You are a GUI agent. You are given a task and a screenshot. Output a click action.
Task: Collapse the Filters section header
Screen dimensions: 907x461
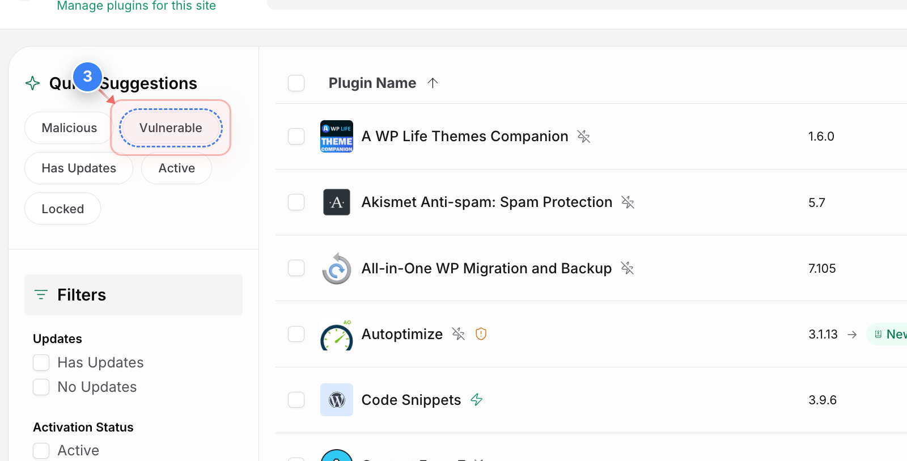[133, 295]
